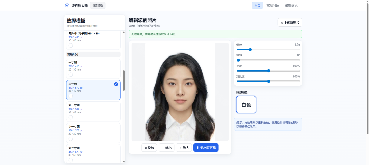The image size is (369, 165).
Task: Click the 旋转 button below the photo
Action: coord(149,148)
